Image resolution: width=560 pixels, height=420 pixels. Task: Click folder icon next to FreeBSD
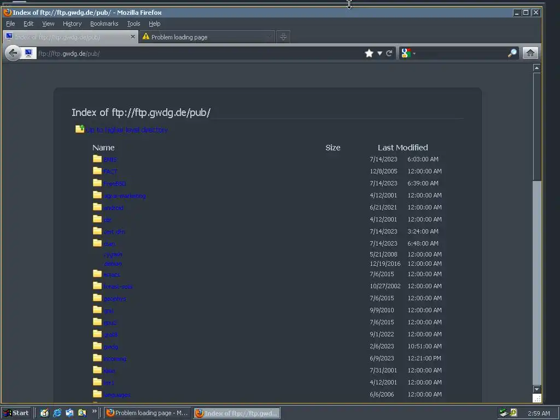[97, 183]
